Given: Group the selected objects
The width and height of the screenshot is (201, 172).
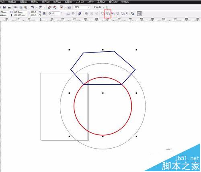Looking at the screenshot, I should tap(86, 14).
